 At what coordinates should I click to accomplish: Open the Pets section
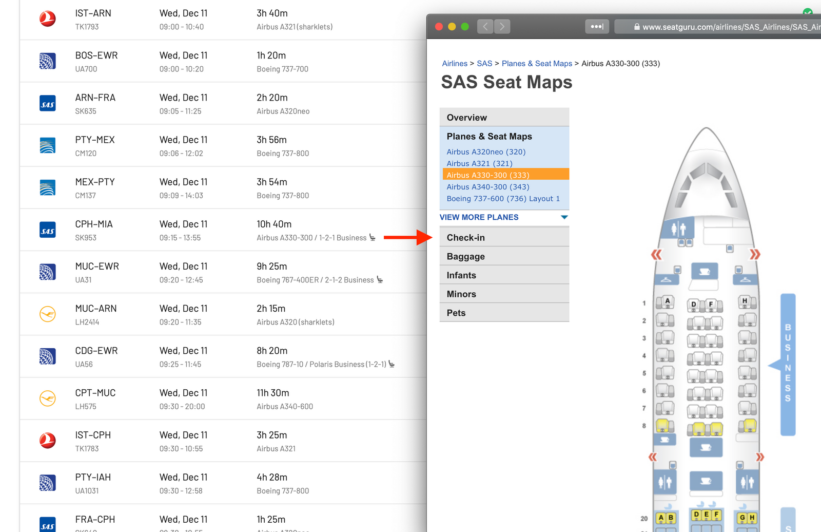pos(504,313)
